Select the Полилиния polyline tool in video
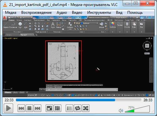This screenshot has width=157, height=116. [13, 25]
